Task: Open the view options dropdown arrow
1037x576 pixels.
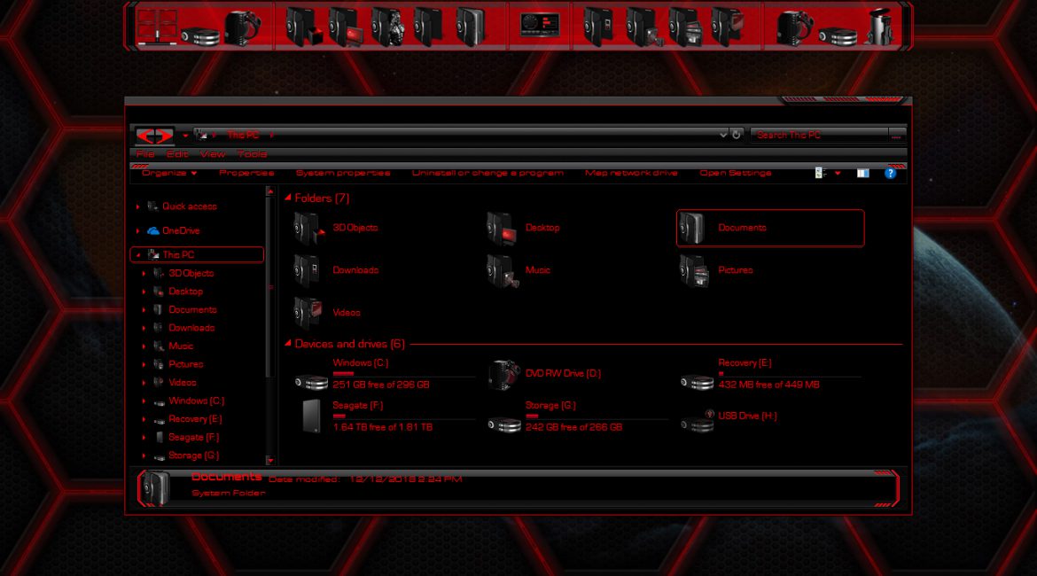Action: [838, 174]
